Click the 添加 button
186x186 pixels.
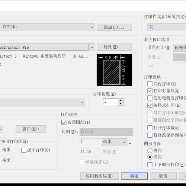click(114, 27)
